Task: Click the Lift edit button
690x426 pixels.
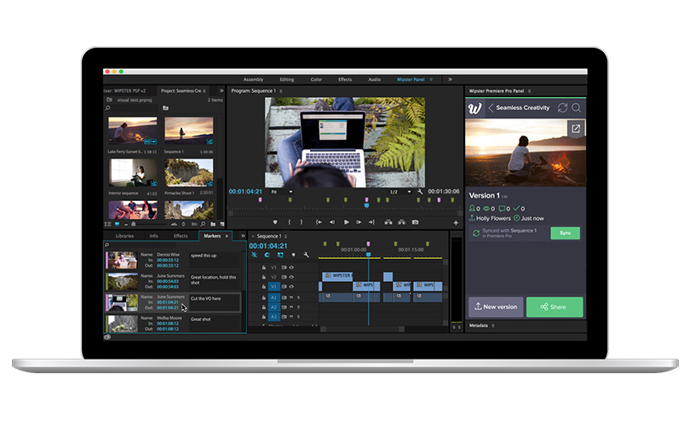Action: point(388,222)
